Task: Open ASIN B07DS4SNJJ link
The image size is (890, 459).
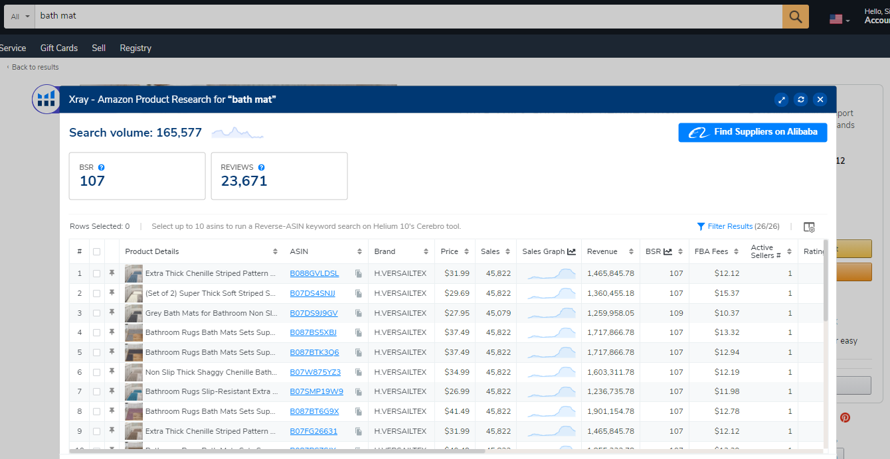Action: [312, 293]
